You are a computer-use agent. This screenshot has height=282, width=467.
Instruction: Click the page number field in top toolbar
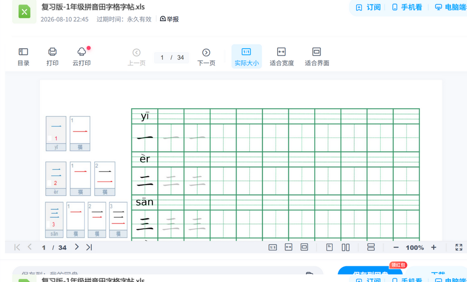(x=172, y=57)
